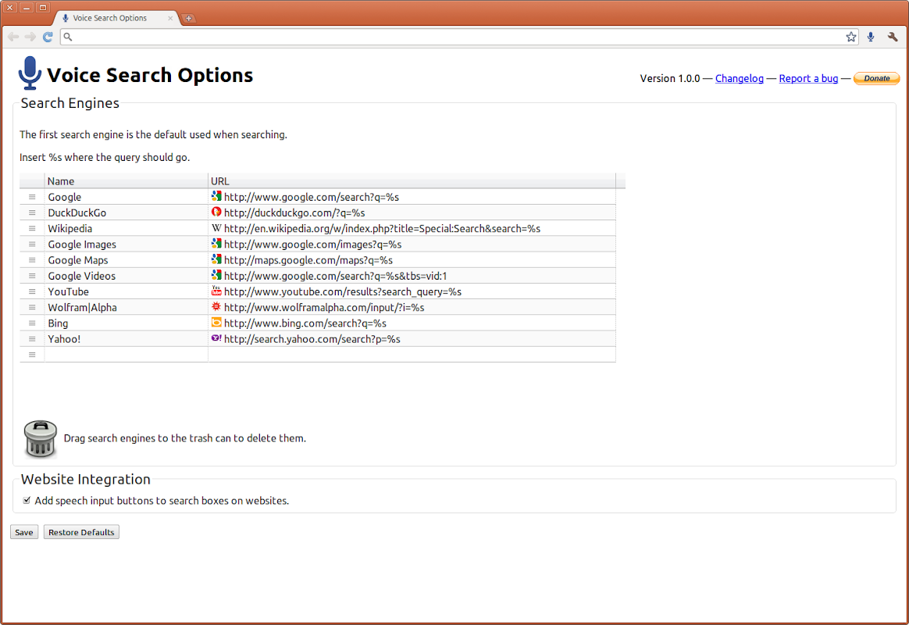
Task: Click the Bing favicon
Action: coord(216,323)
